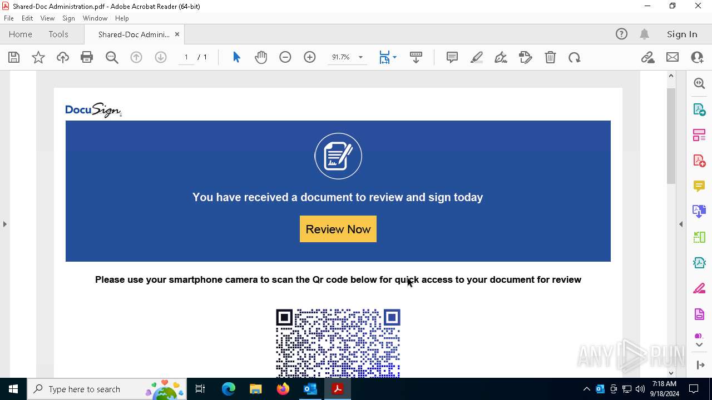Open Create PDF tool in right pane
The width and height of the screenshot is (712, 400).
[x=699, y=160]
